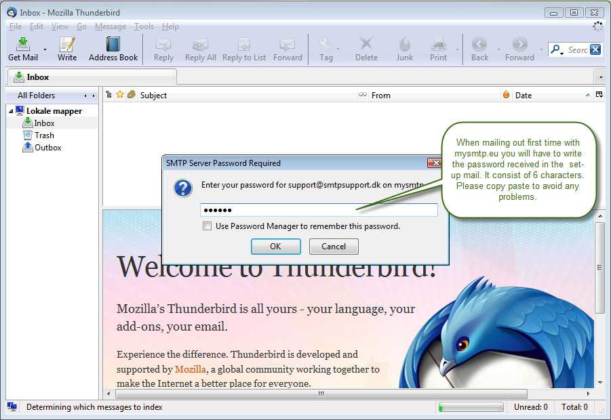The image size is (611, 420).
Task: Sort messages by Date column
Action: 553,95
